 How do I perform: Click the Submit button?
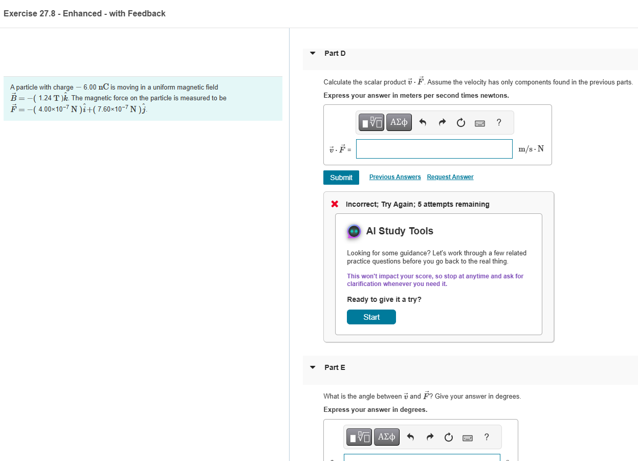[341, 178]
